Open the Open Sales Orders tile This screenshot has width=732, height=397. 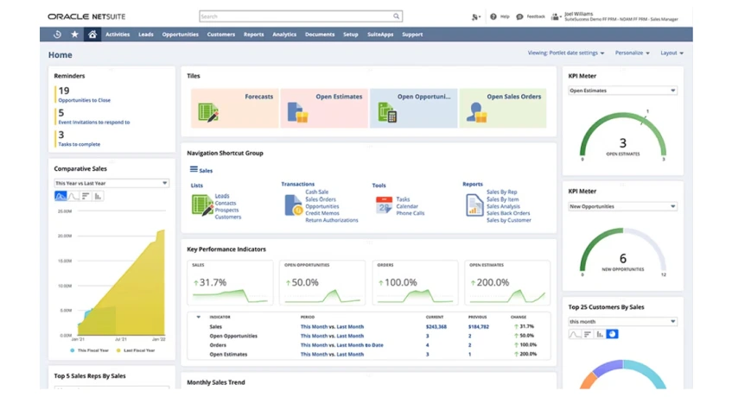click(x=503, y=108)
